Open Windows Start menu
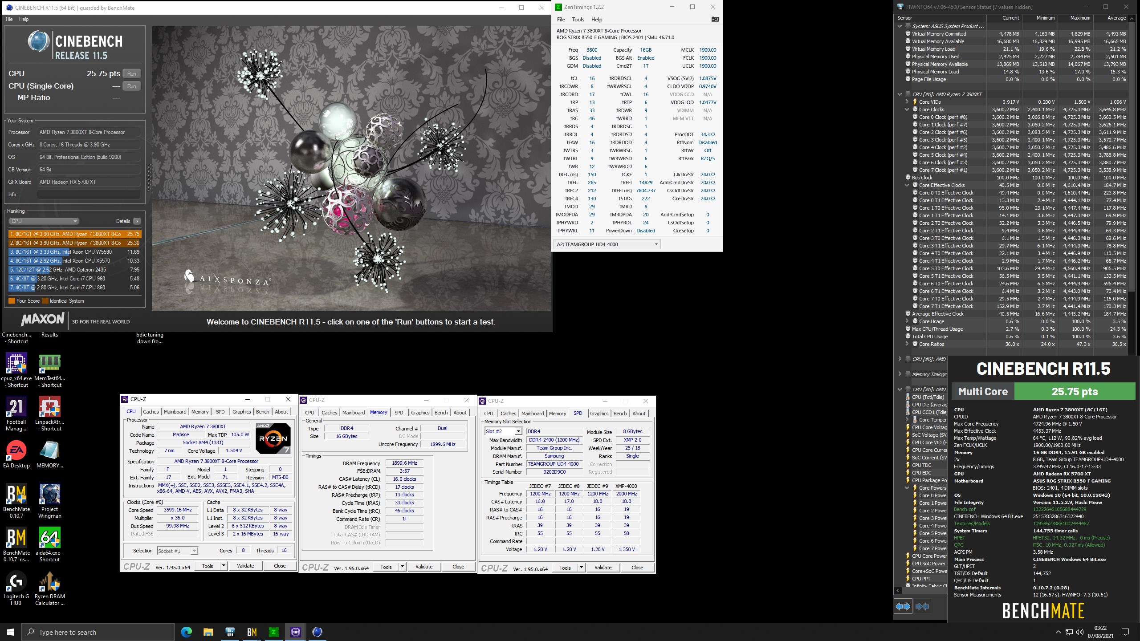This screenshot has width=1140, height=641. (x=11, y=632)
